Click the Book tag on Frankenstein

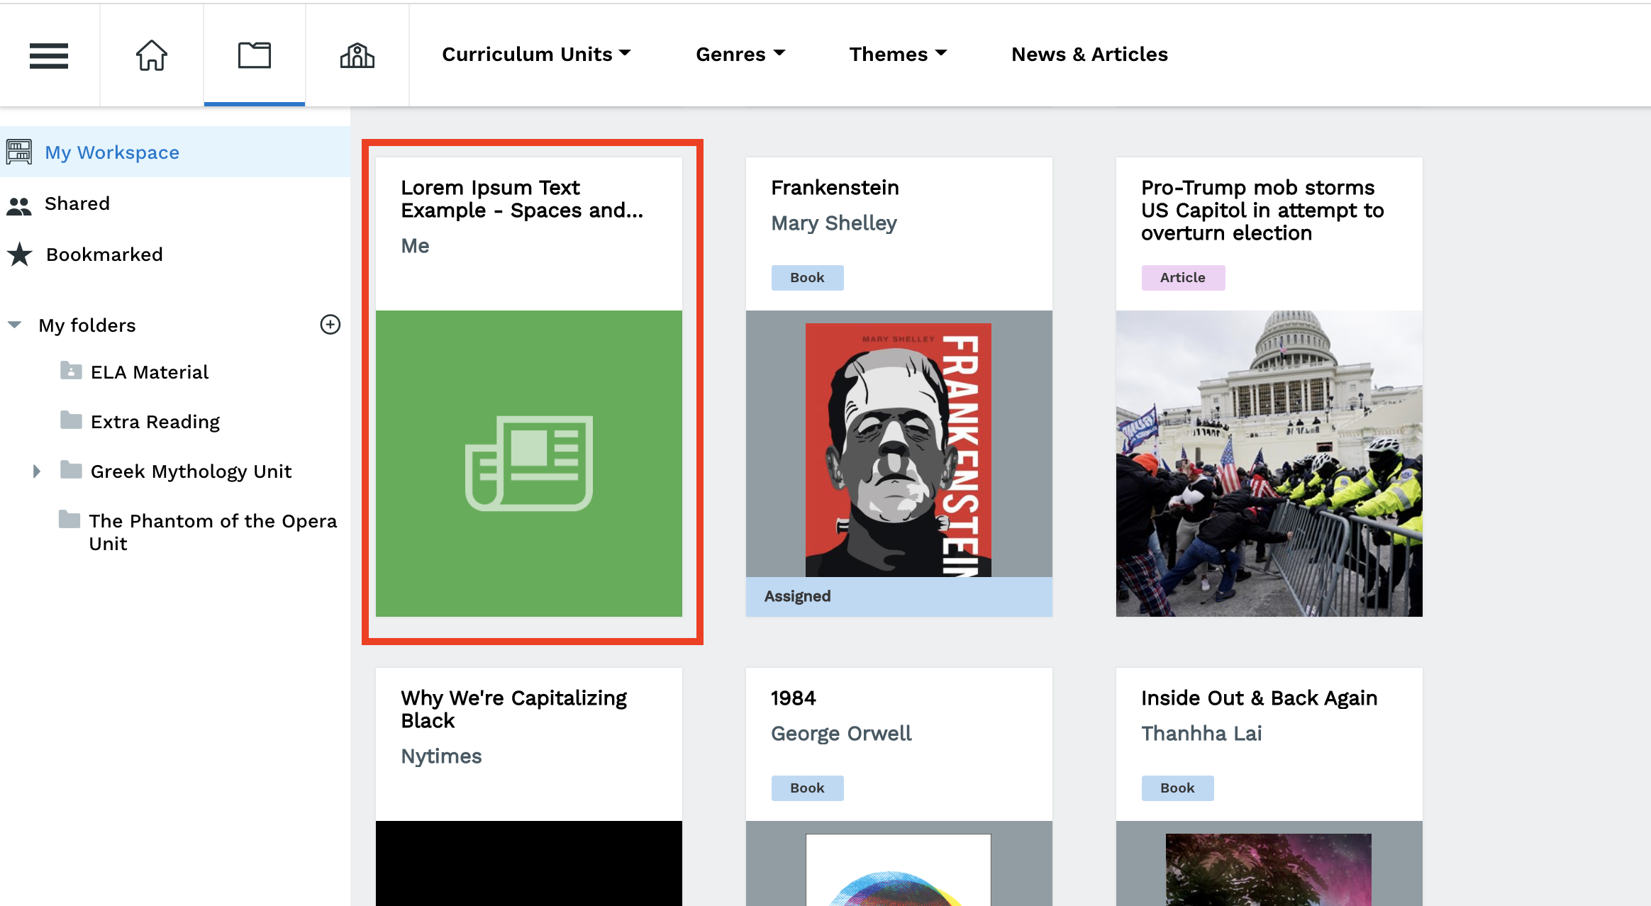[x=808, y=278]
